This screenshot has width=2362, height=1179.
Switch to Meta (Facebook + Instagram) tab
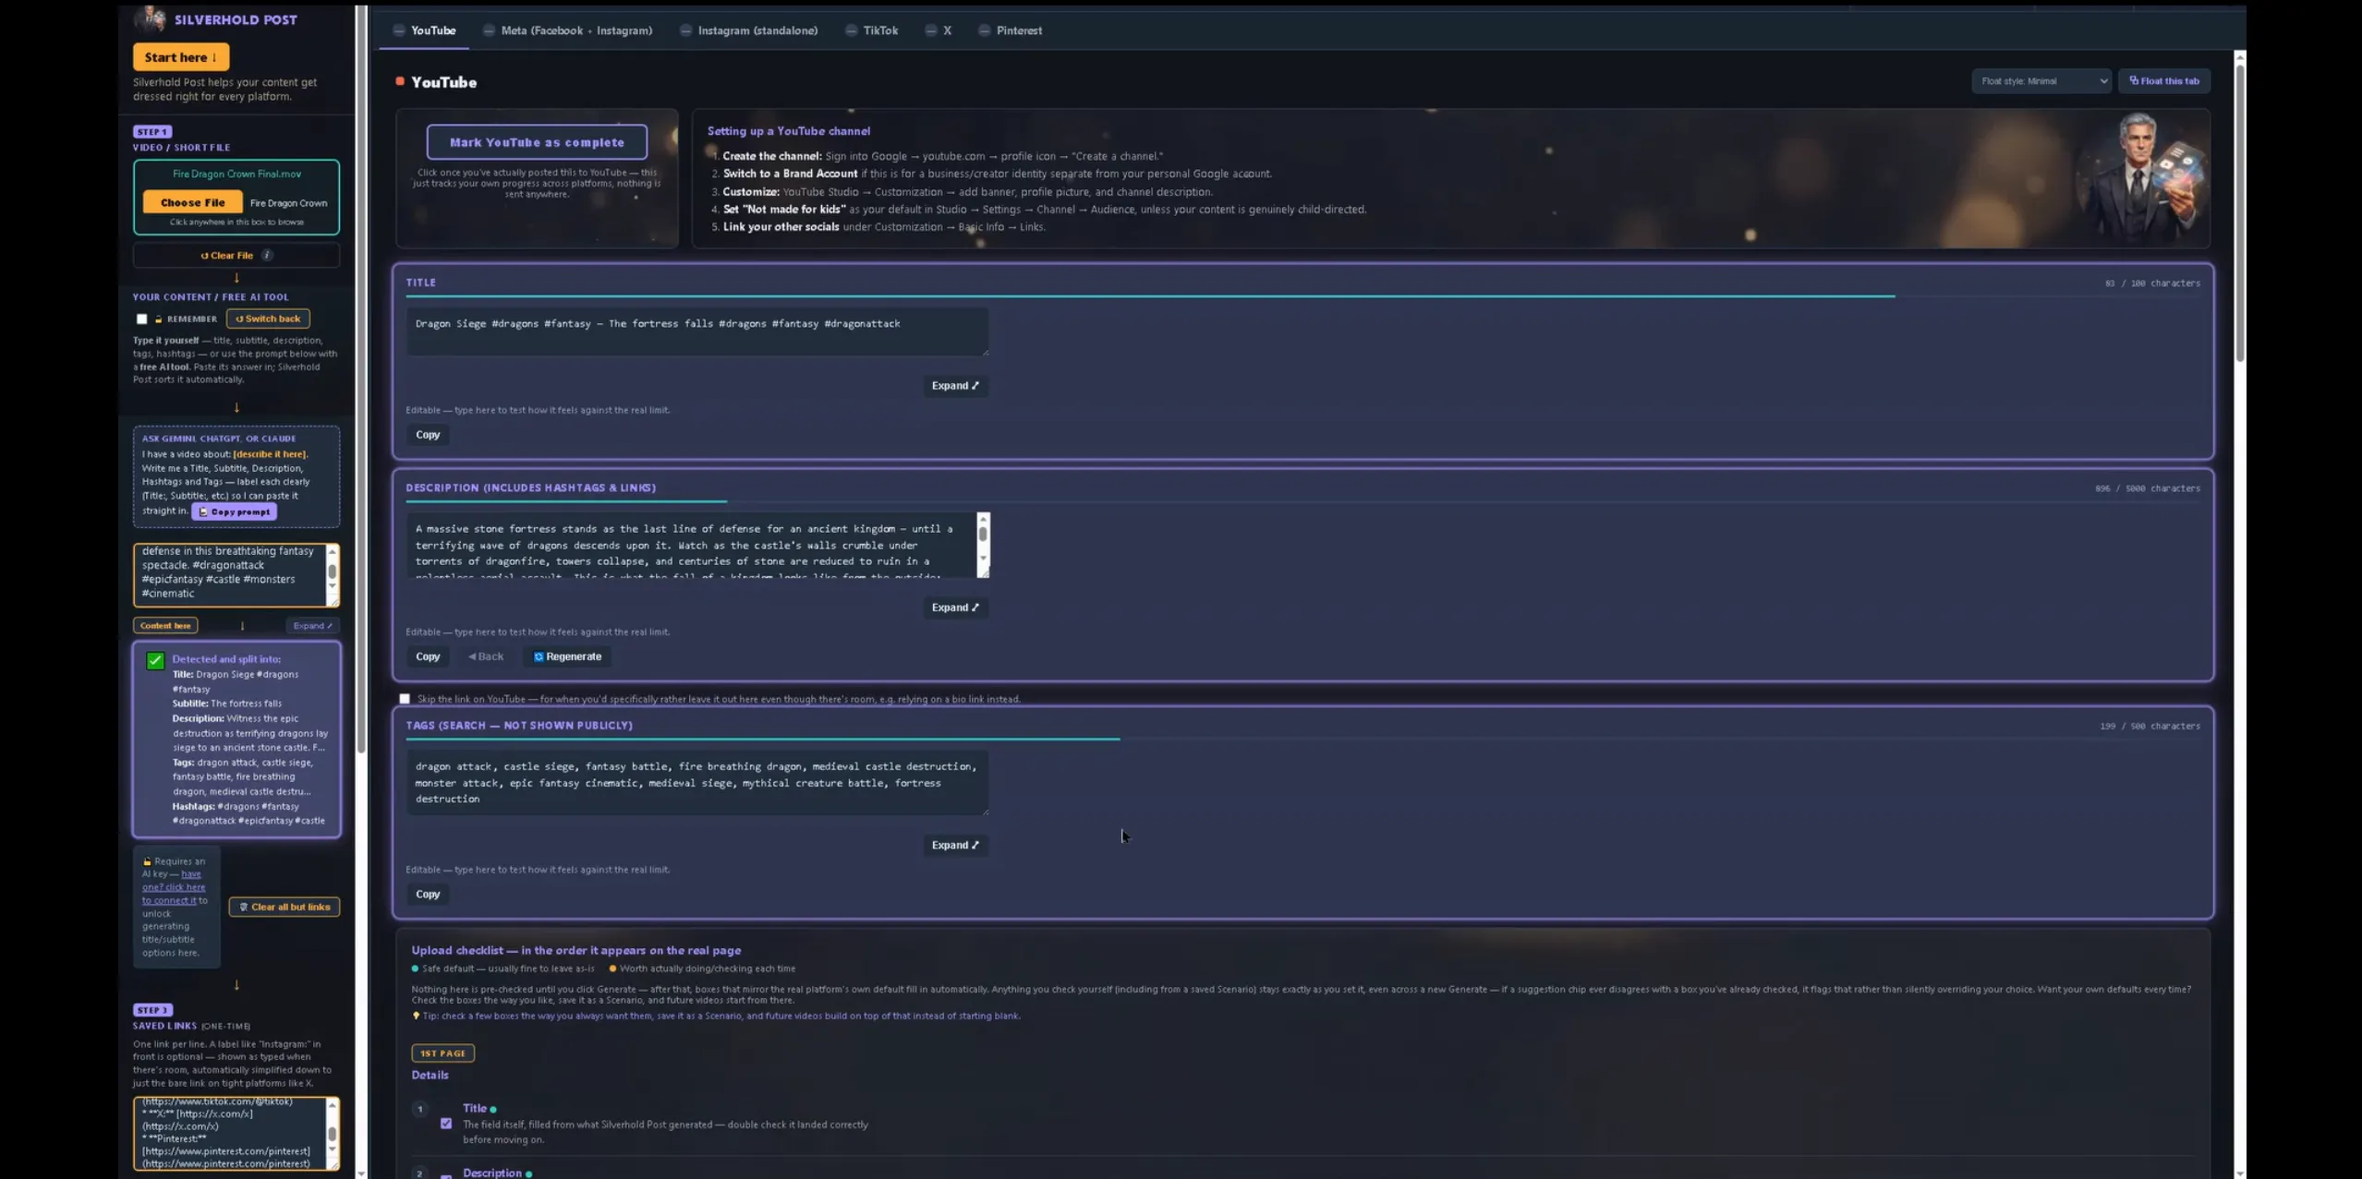coord(567,30)
